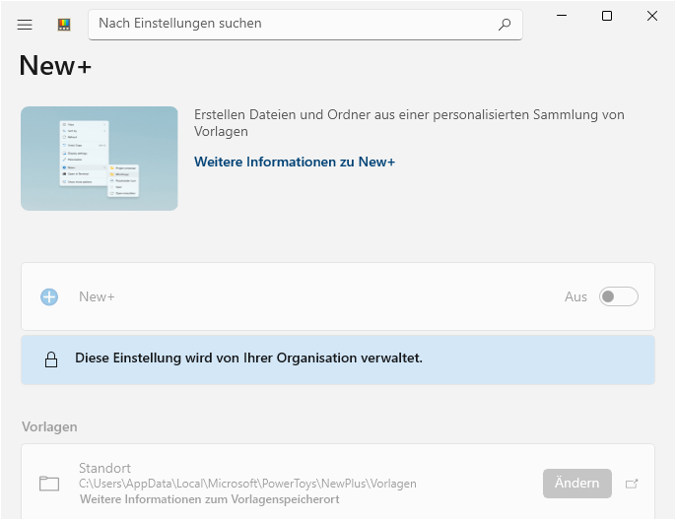Click the 'Standort' label
This screenshot has height=520, width=676.
pos(104,468)
